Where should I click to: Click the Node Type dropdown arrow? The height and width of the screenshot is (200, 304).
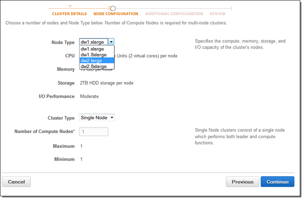pyautogui.click(x=111, y=42)
